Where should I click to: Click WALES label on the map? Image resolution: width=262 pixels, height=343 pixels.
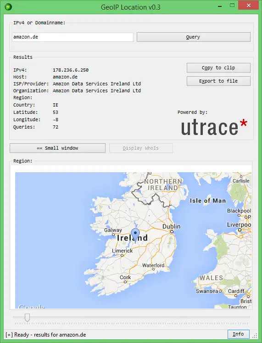coord(212,278)
